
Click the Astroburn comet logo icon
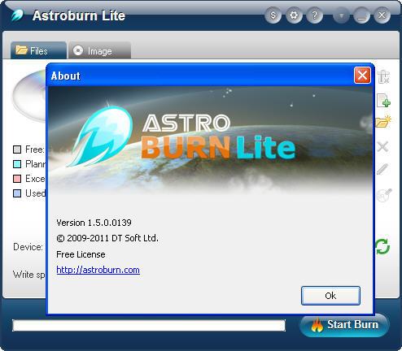point(17,15)
